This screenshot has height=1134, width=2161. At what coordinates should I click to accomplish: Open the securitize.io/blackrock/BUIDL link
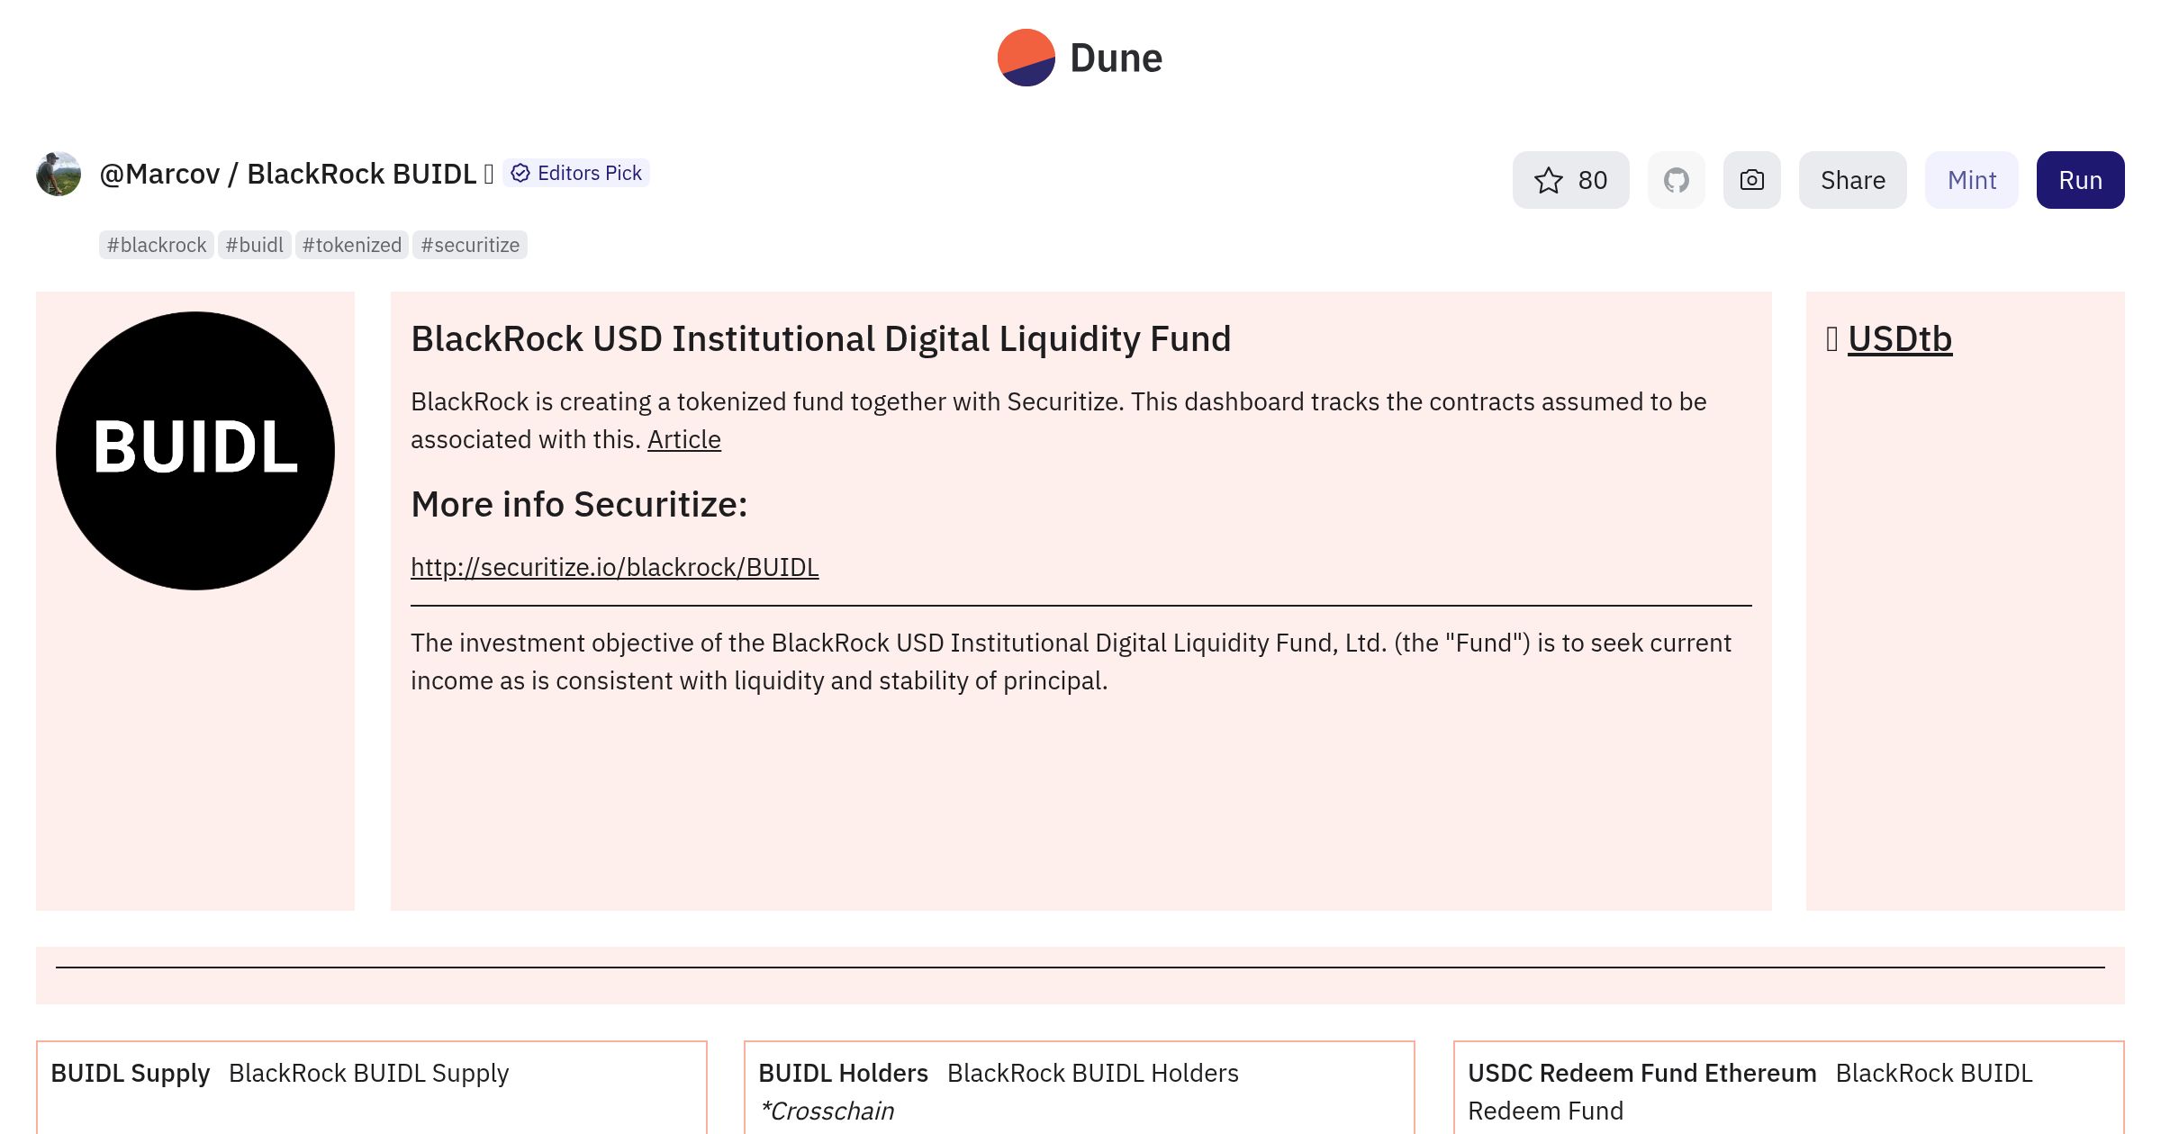coord(615,567)
